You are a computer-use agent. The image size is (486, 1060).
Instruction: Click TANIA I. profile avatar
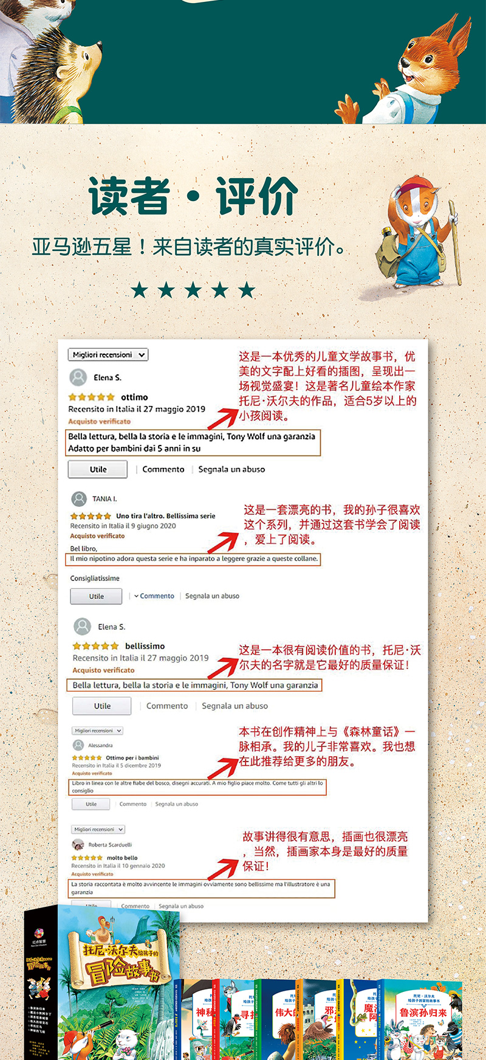[79, 499]
